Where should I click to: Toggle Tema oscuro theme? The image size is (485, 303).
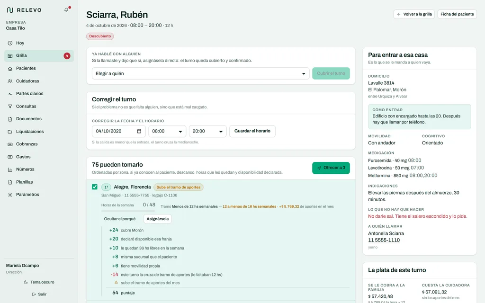click(x=39, y=282)
